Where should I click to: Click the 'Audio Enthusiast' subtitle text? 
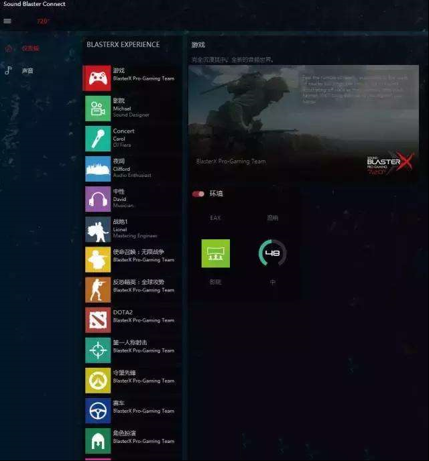(132, 176)
